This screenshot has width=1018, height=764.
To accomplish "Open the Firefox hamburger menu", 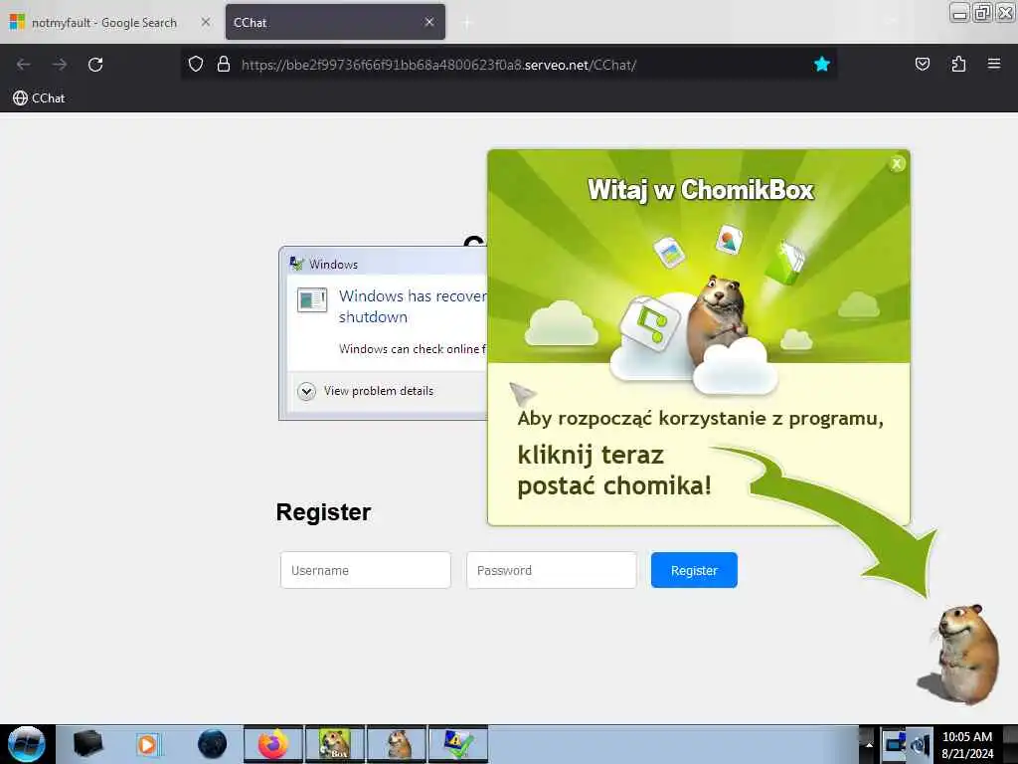I will point(994,65).
